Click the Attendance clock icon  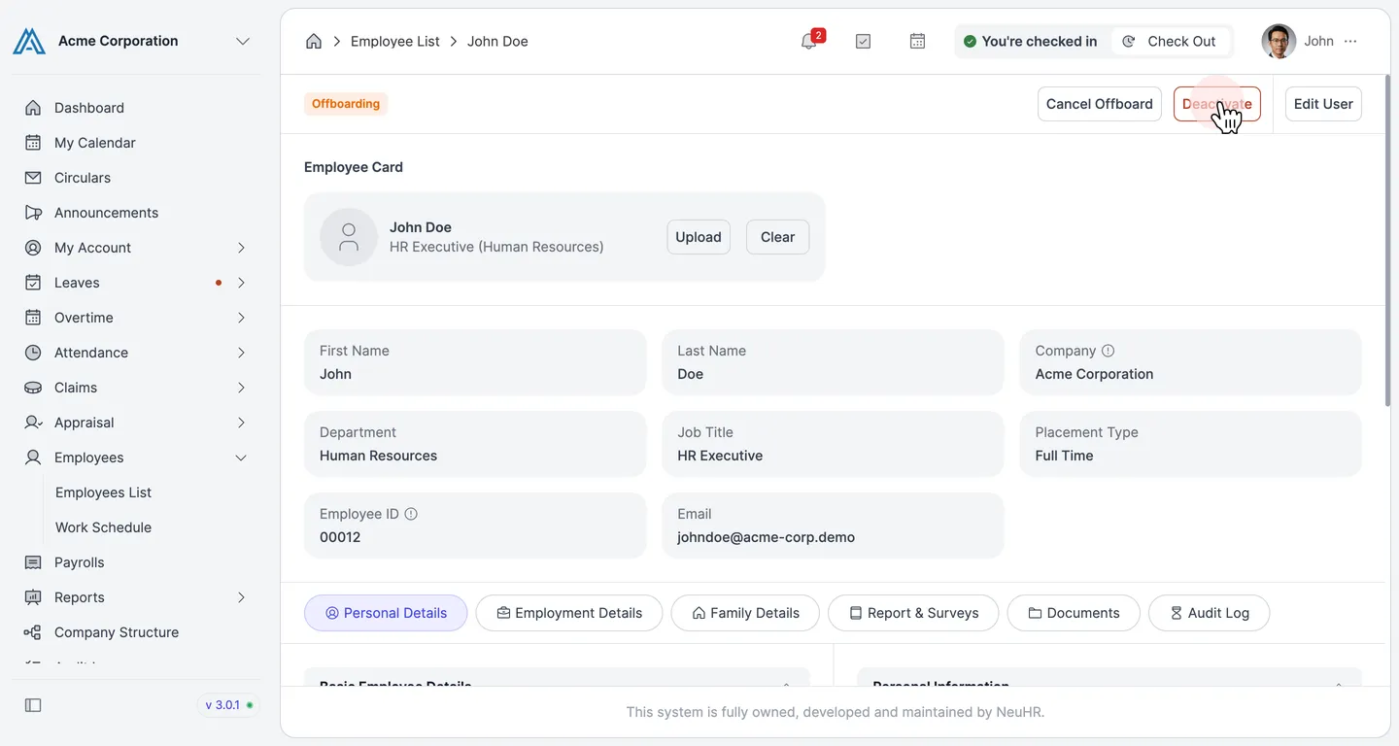[33, 353]
